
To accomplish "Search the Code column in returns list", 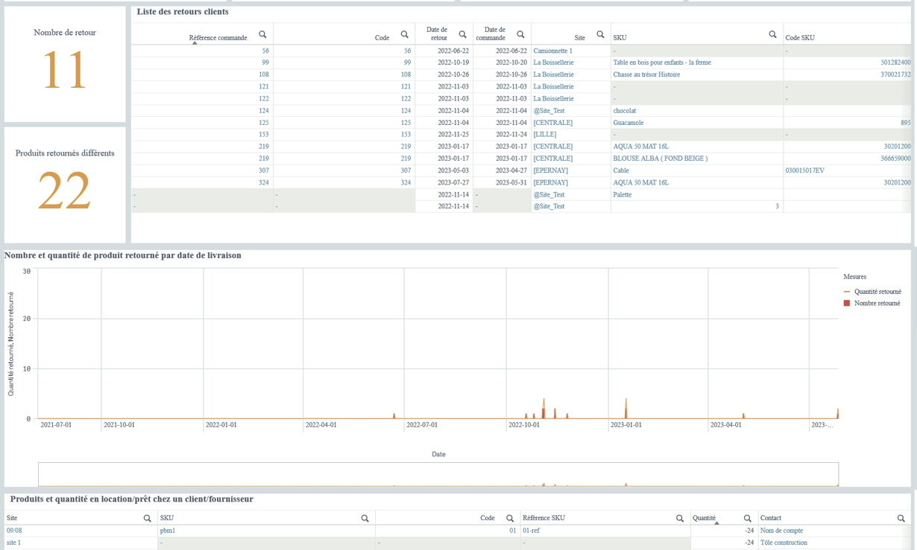I will (x=404, y=34).
